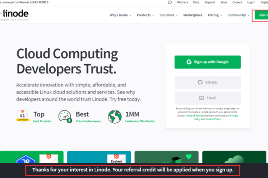The width and height of the screenshot is (268, 178).
Task: Click the search magnifier icon
Action: (x=170, y=2)
